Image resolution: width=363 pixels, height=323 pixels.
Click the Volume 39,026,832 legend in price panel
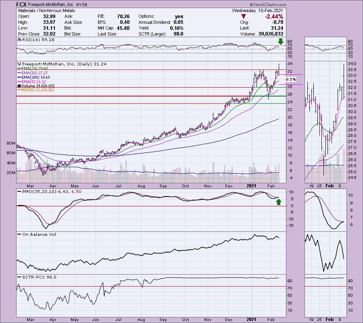tap(38, 86)
